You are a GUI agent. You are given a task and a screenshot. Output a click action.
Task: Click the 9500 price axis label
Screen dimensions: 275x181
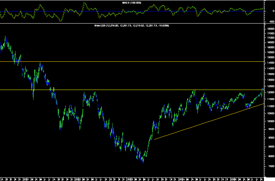click(271, 129)
